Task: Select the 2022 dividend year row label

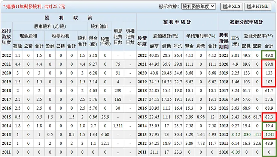Action: click(x=6, y=56)
